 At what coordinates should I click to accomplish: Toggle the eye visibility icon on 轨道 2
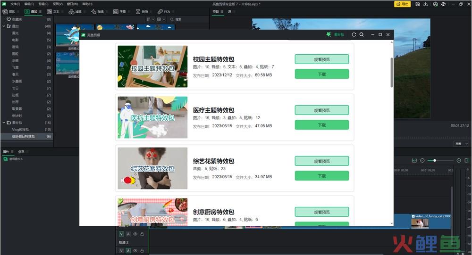click(135, 234)
